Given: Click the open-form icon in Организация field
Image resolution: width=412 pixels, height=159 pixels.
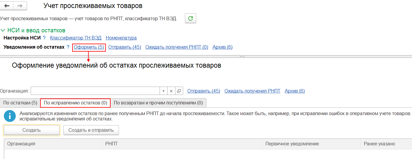Looking at the screenshot, I should click(x=179, y=91).
